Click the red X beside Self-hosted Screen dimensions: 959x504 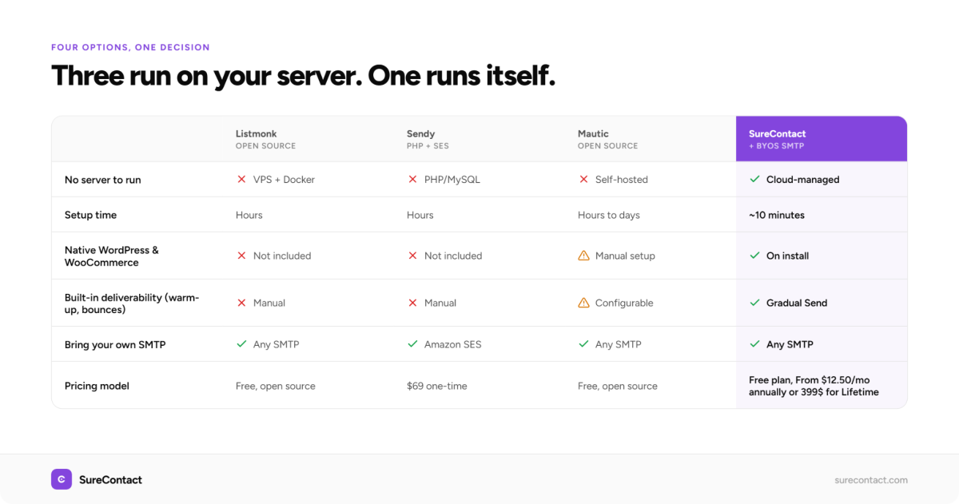[583, 180]
